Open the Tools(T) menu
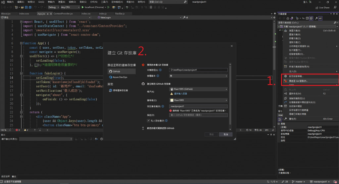 (104, 2)
